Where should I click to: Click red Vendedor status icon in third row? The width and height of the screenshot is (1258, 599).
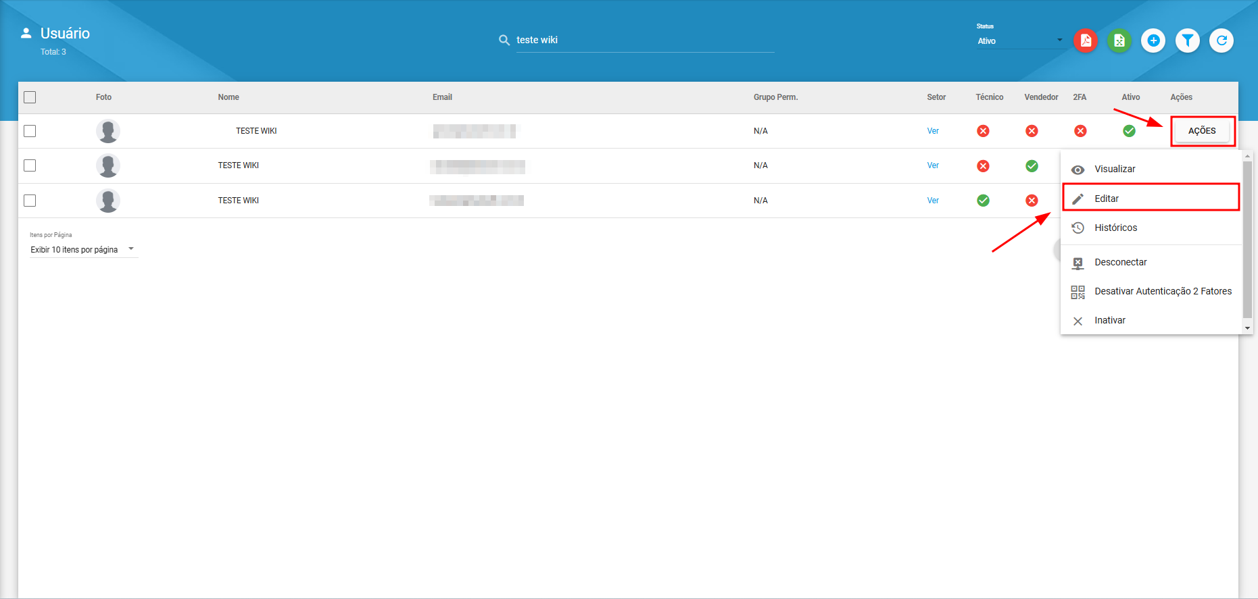point(1032,201)
